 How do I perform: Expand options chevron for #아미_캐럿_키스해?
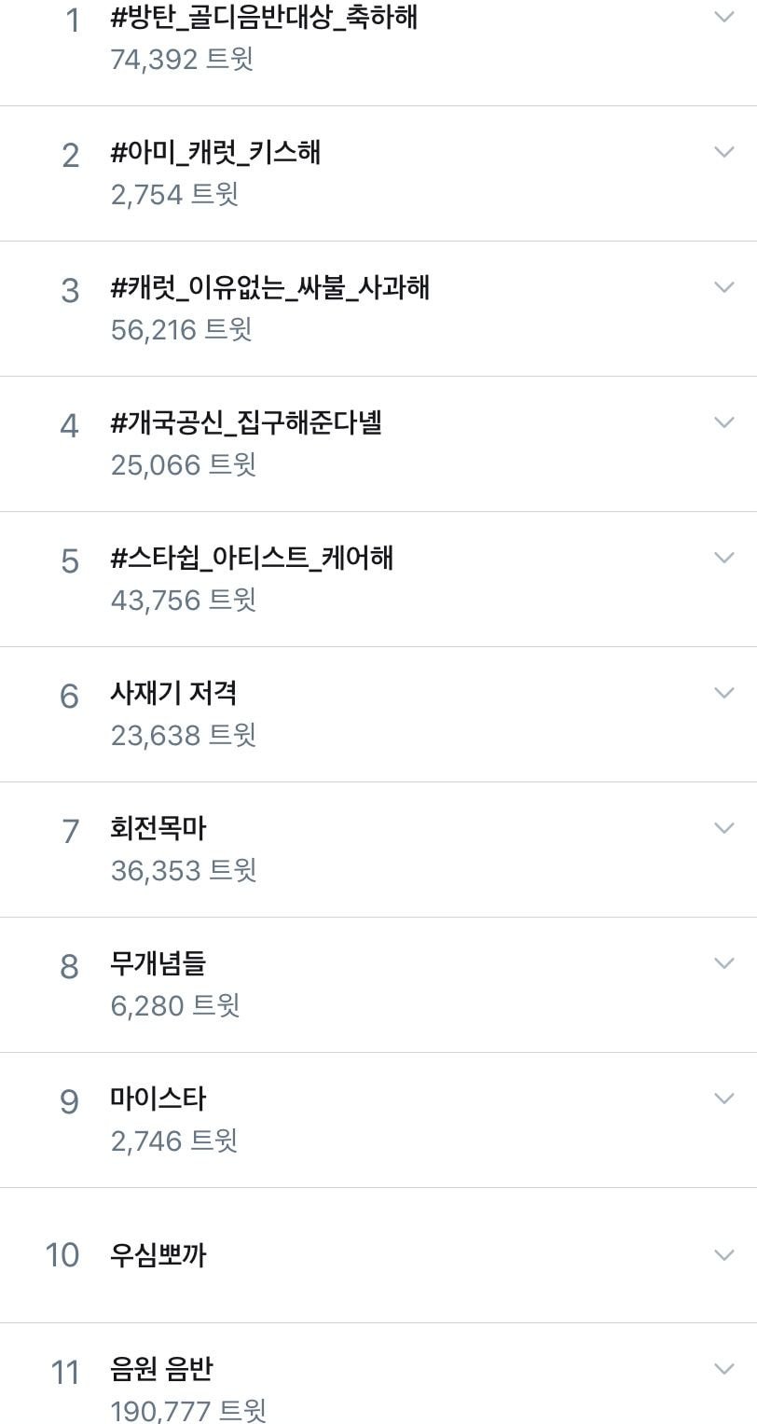pyautogui.click(x=723, y=152)
